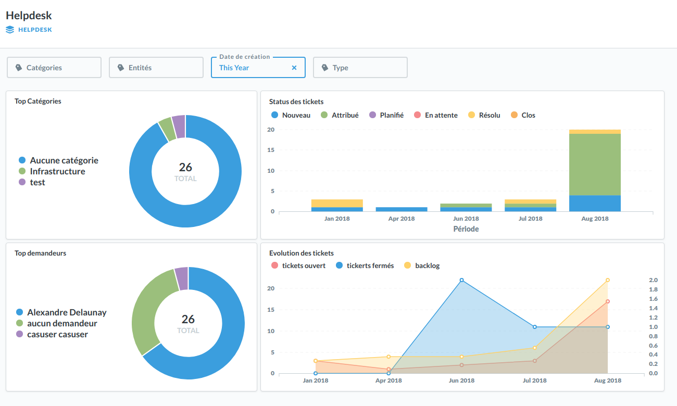Open the Top demandeurs card title
The height and width of the screenshot is (406, 677).
pos(40,253)
